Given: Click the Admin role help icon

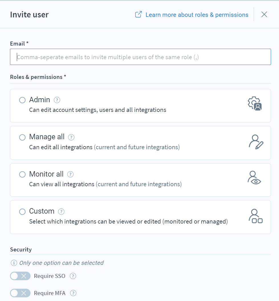Looking at the screenshot, I should (x=57, y=100).
